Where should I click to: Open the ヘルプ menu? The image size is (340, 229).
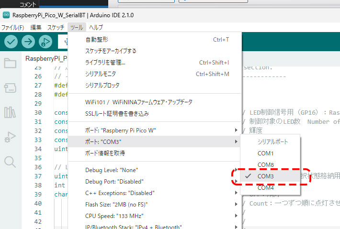tap(96, 27)
